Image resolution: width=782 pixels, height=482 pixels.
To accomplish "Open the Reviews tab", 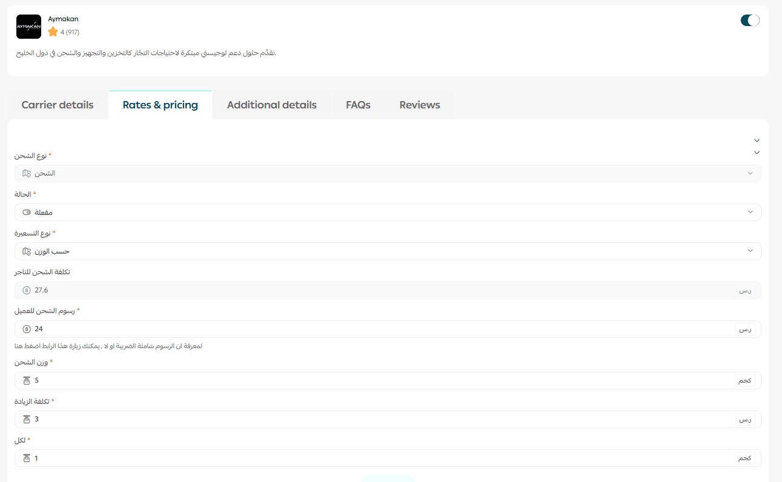I will pyautogui.click(x=419, y=105).
